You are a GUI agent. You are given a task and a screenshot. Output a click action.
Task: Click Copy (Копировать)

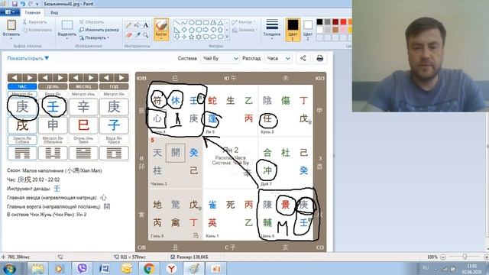click(37, 30)
